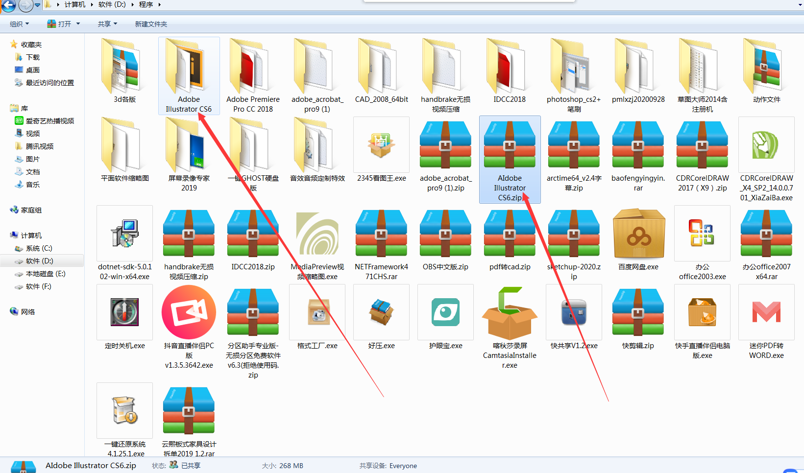Go back with the Back arrow button

coord(8,5)
